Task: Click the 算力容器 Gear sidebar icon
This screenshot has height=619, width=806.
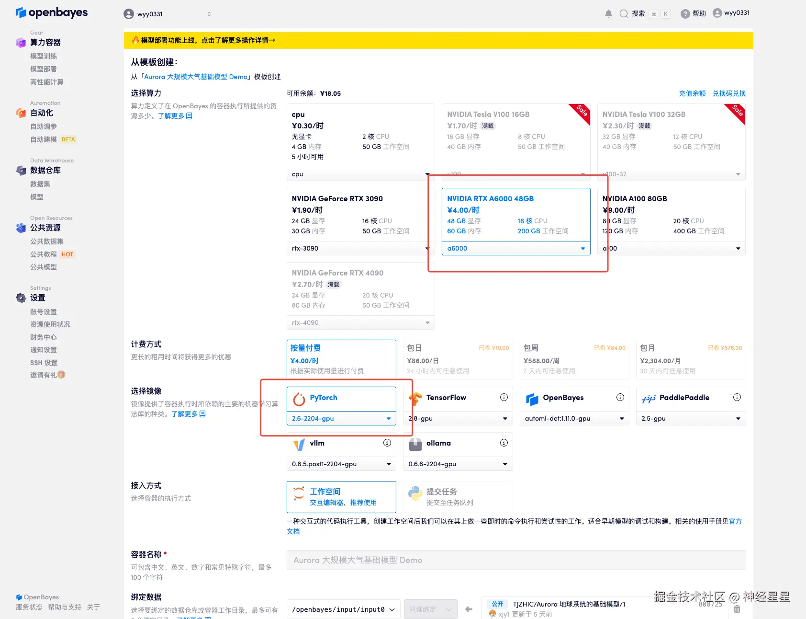Action: 21,43
